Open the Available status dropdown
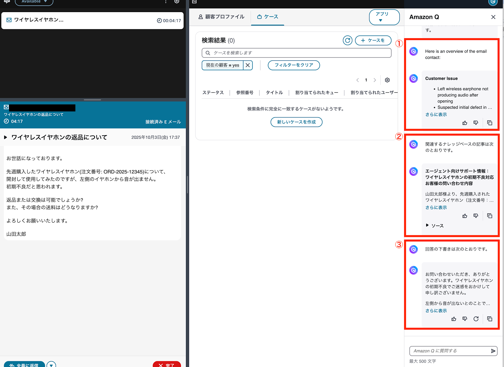 tap(34, 2)
